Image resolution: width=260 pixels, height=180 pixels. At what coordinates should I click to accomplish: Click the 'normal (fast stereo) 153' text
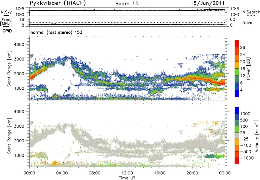click(x=56, y=32)
